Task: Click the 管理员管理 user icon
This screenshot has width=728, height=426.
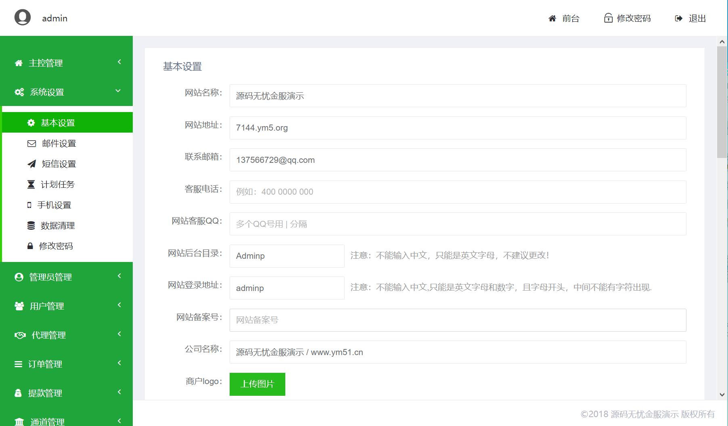Action: tap(19, 277)
